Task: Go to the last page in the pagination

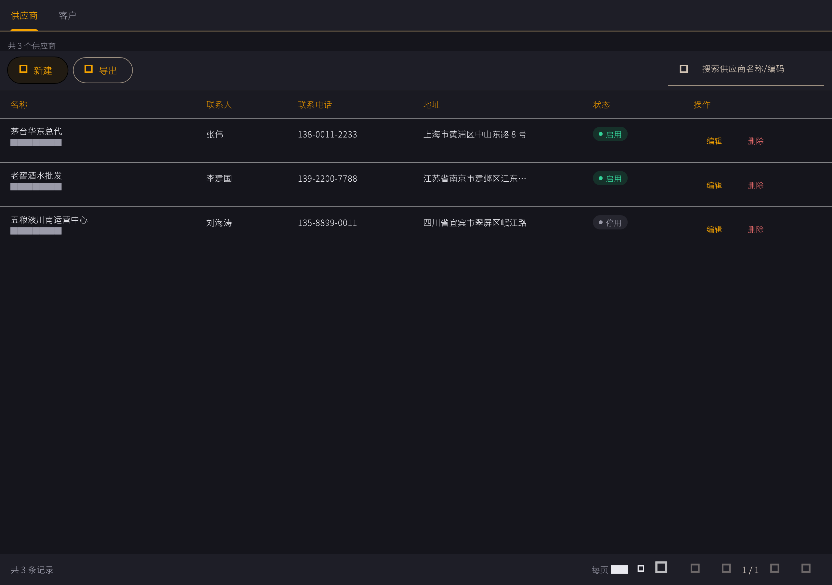Action: point(806,568)
